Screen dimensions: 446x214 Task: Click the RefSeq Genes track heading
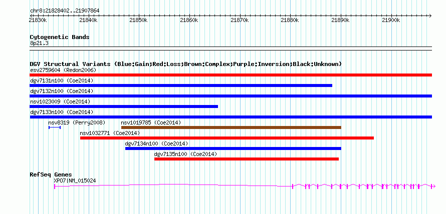pyautogui.click(x=51, y=174)
